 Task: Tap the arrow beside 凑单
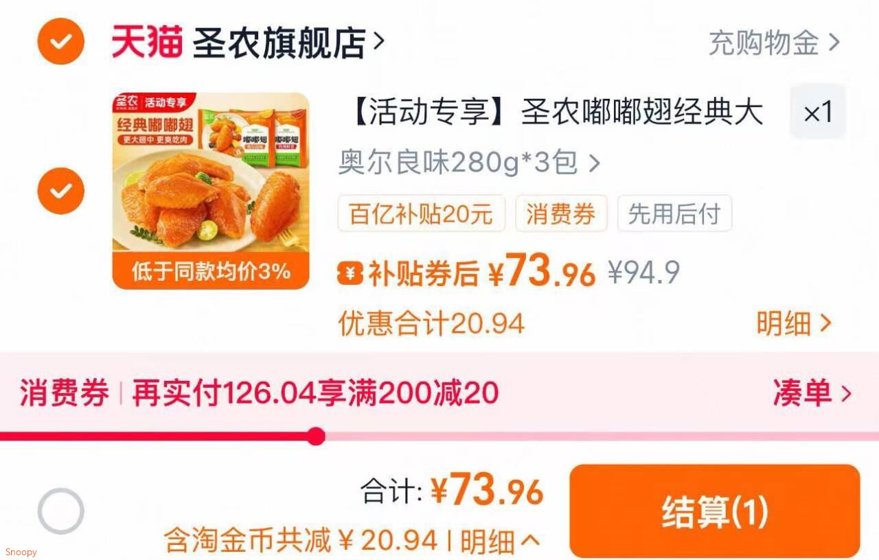[x=845, y=394]
